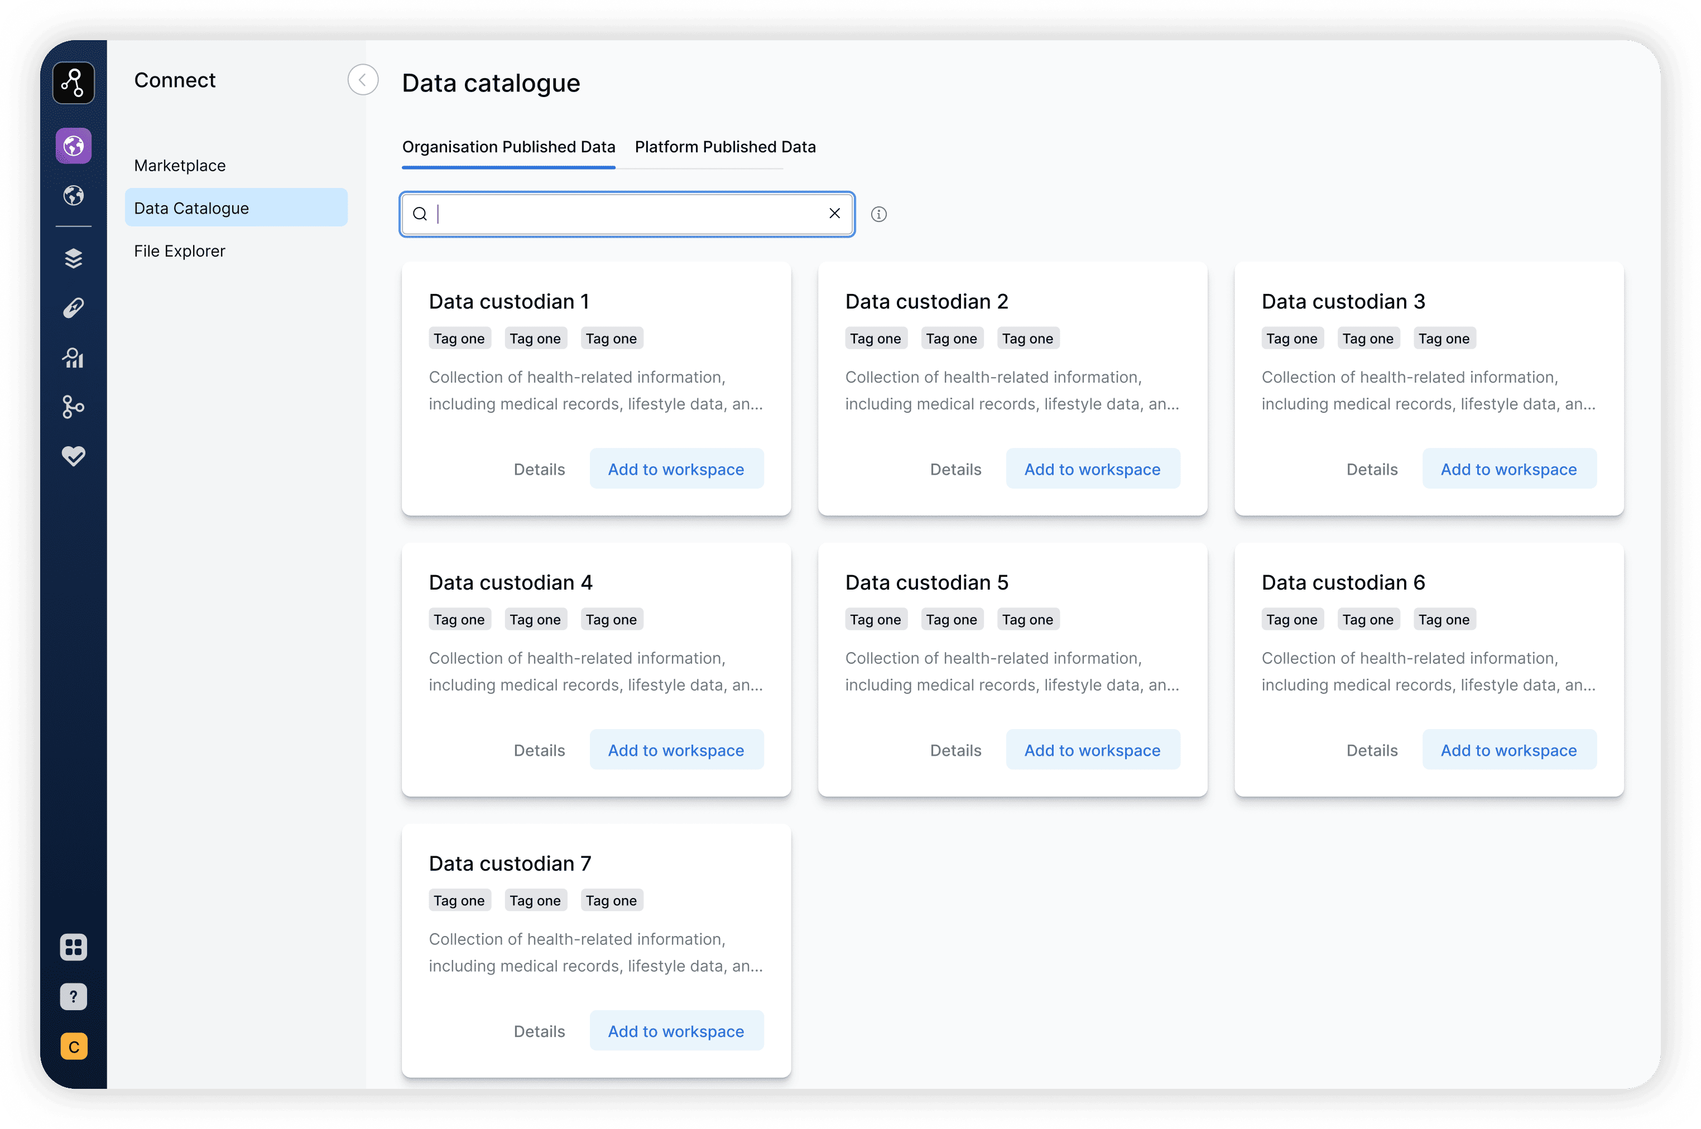Click the question mark help icon
The image size is (1701, 1129).
pyautogui.click(x=74, y=996)
